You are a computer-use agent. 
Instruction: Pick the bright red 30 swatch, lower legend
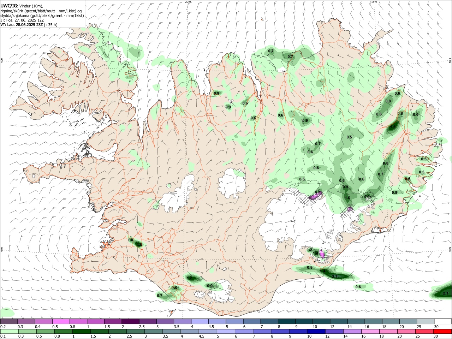point(442,331)
